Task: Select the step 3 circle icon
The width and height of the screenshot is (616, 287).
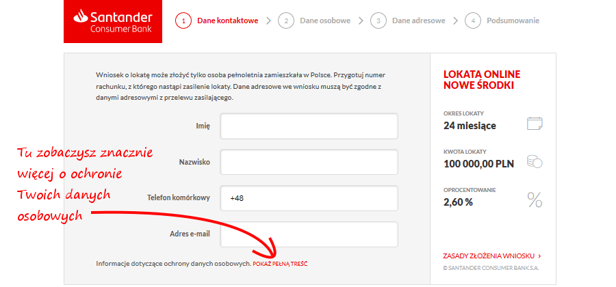Action: click(x=378, y=20)
